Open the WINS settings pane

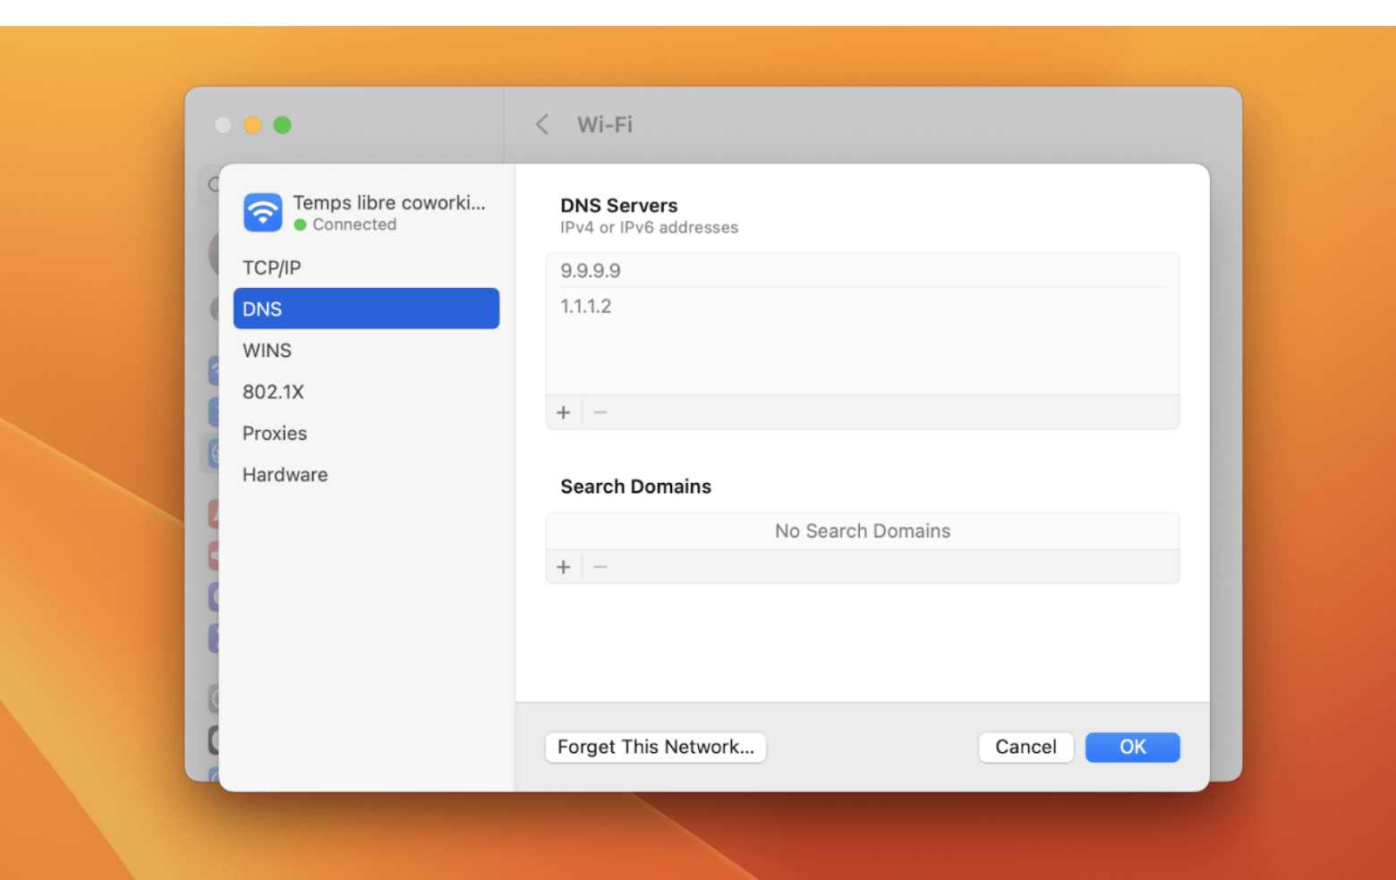(x=267, y=350)
